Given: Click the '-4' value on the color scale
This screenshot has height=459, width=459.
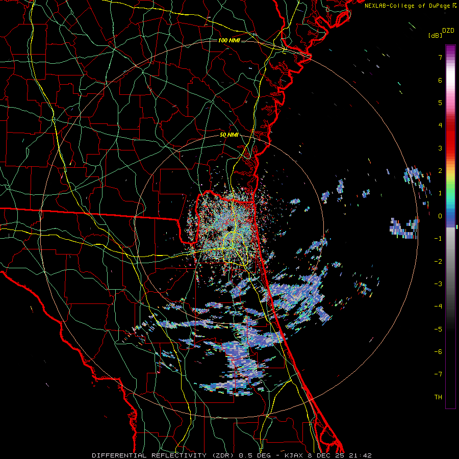Looking at the screenshot, I should (x=438, y=307).
